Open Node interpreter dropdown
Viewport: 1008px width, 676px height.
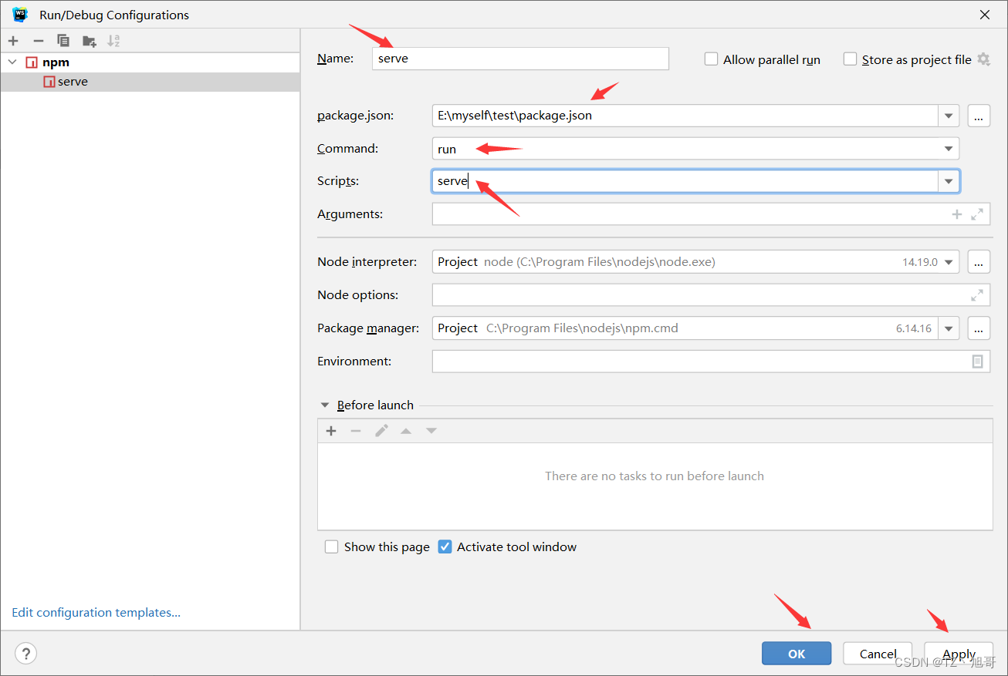949,262
